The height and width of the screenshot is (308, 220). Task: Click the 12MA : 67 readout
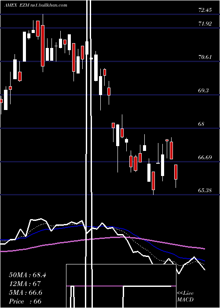(25, 284)
